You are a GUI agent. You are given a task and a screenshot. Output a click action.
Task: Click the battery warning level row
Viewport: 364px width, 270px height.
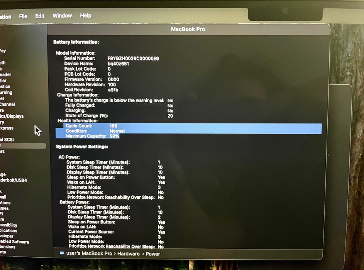tap(119, 100)
